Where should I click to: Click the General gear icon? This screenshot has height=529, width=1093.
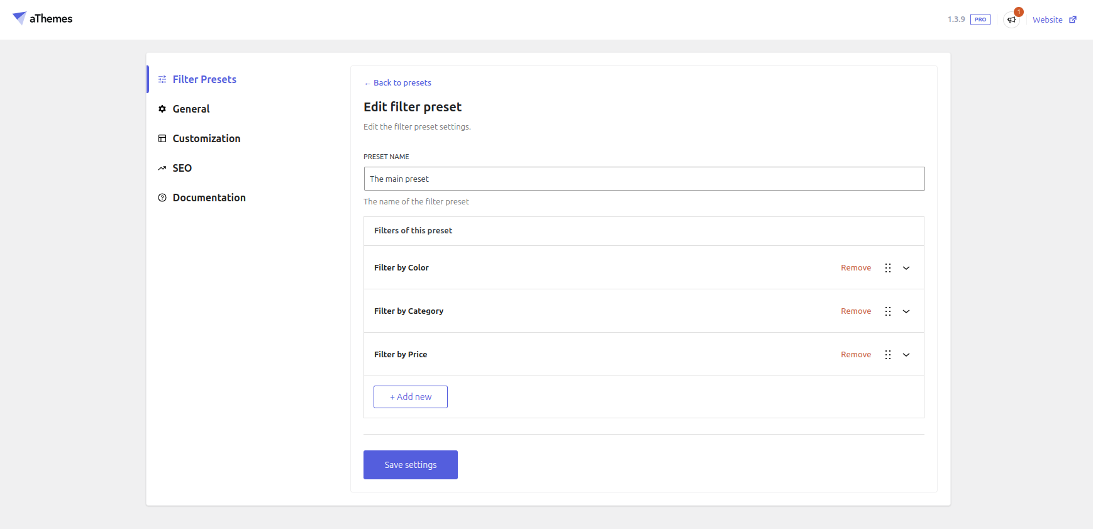click(162, 109)
